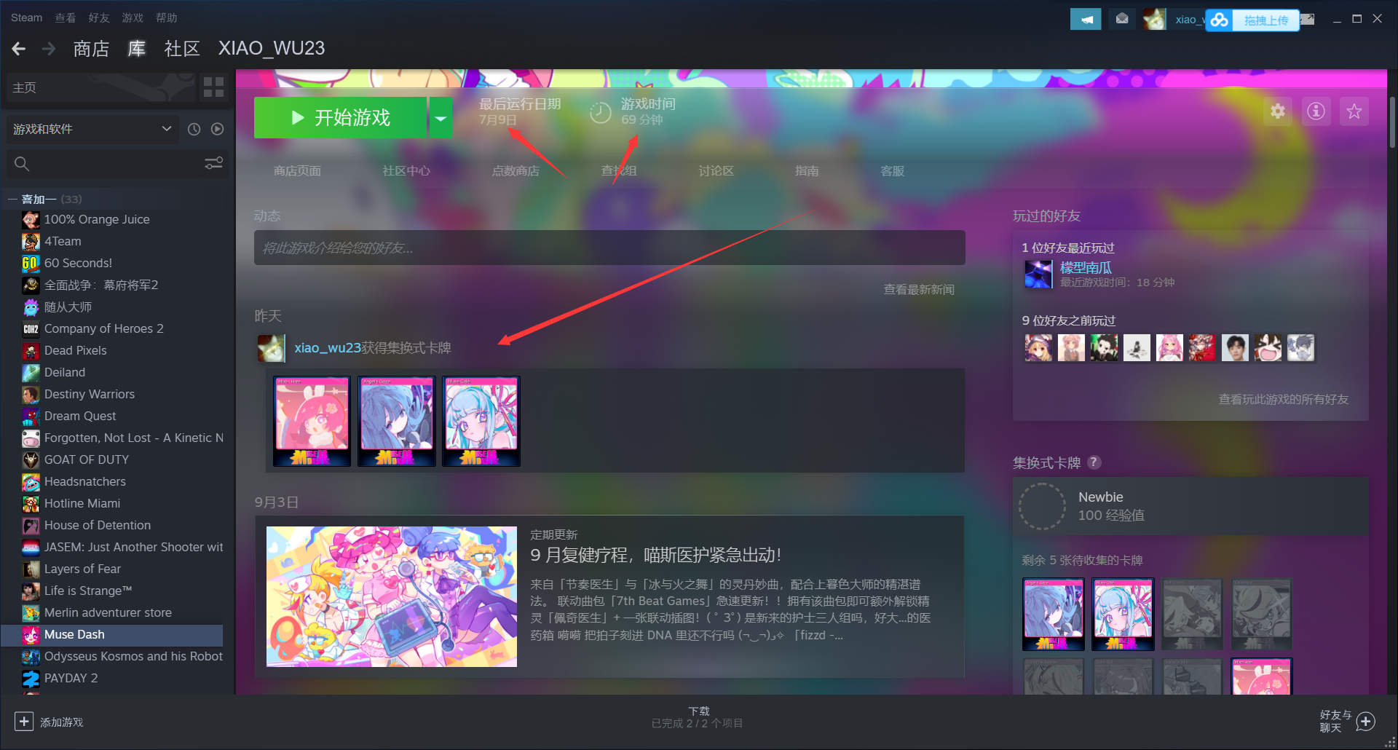
Task: Open friends and chat plus icon
Action: pyautogui.click(x=1366, y=722)
